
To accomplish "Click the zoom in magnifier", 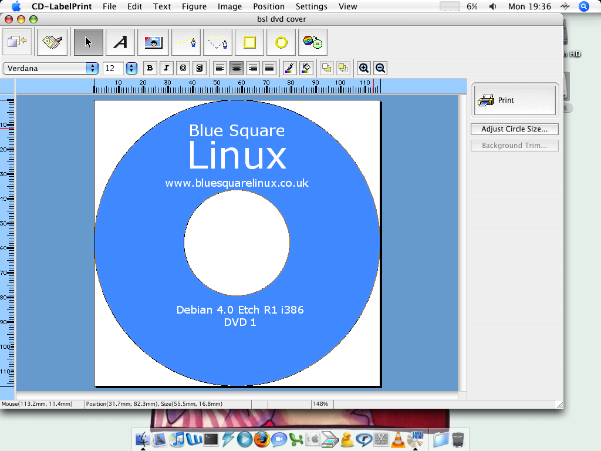I will [x=364, y=68].
